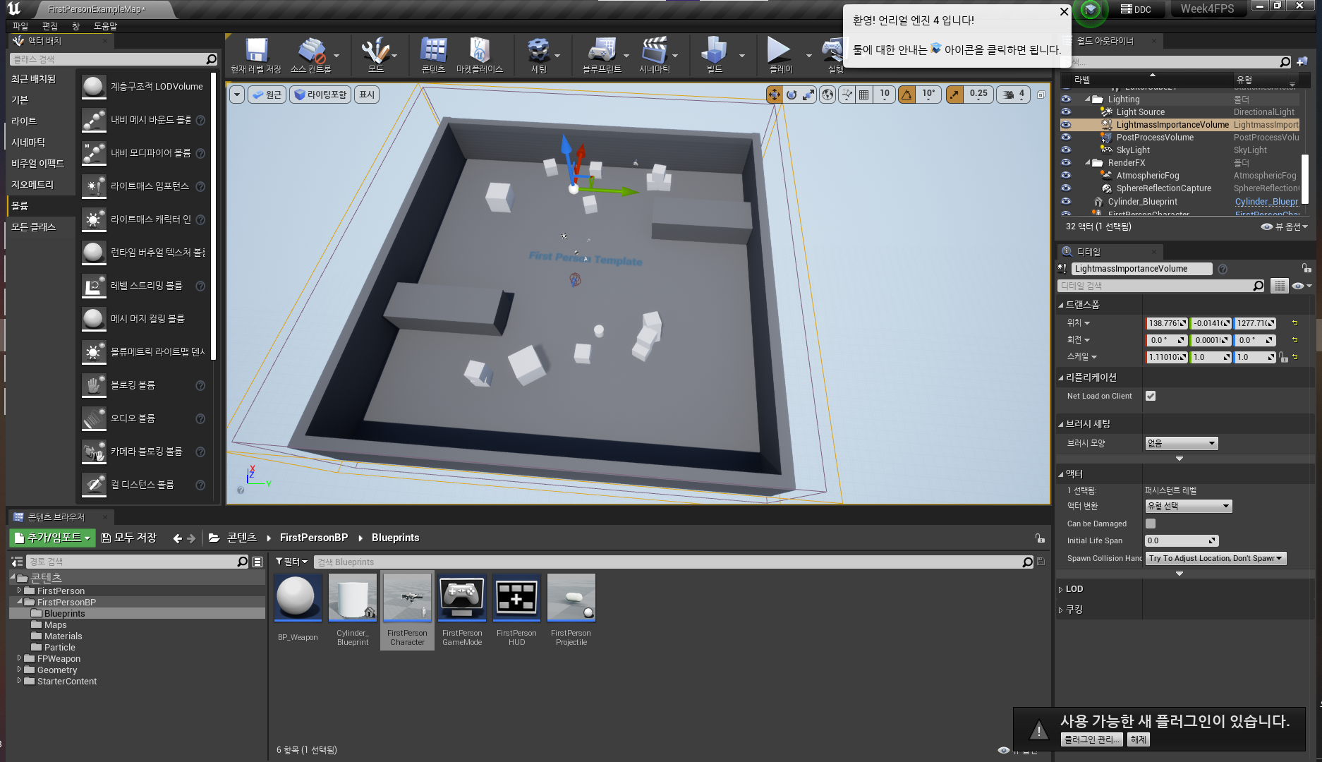Viewport: 1322px width, 762px height.
Task: Click the DDC button in title bar
Action: click(1136, 9)
